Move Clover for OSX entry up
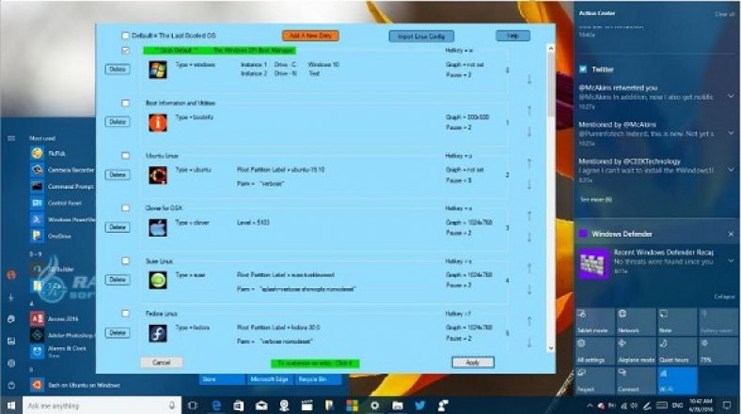The height and width of the screenshot is (414, 741). (x=529, y=216)
